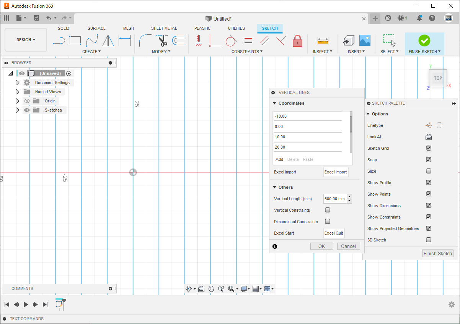Click the Insert Canvas image icon
This screenshot has height=324, width=460.
pos(365,40)
